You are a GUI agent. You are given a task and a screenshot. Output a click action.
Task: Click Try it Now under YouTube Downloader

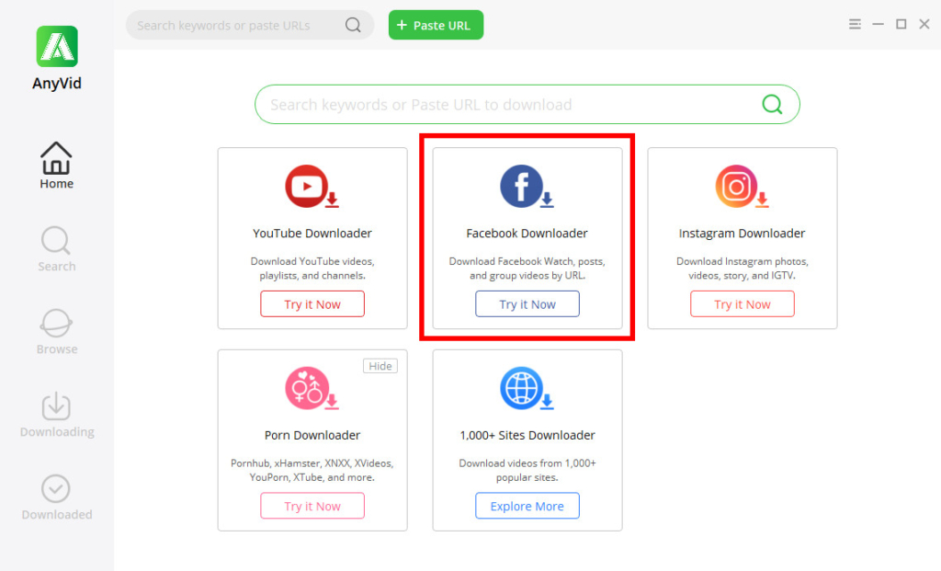click(312, 303)
